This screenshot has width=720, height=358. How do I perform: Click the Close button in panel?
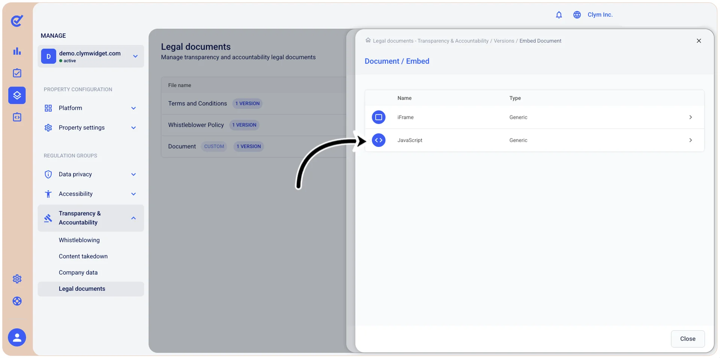click(688, 339)
